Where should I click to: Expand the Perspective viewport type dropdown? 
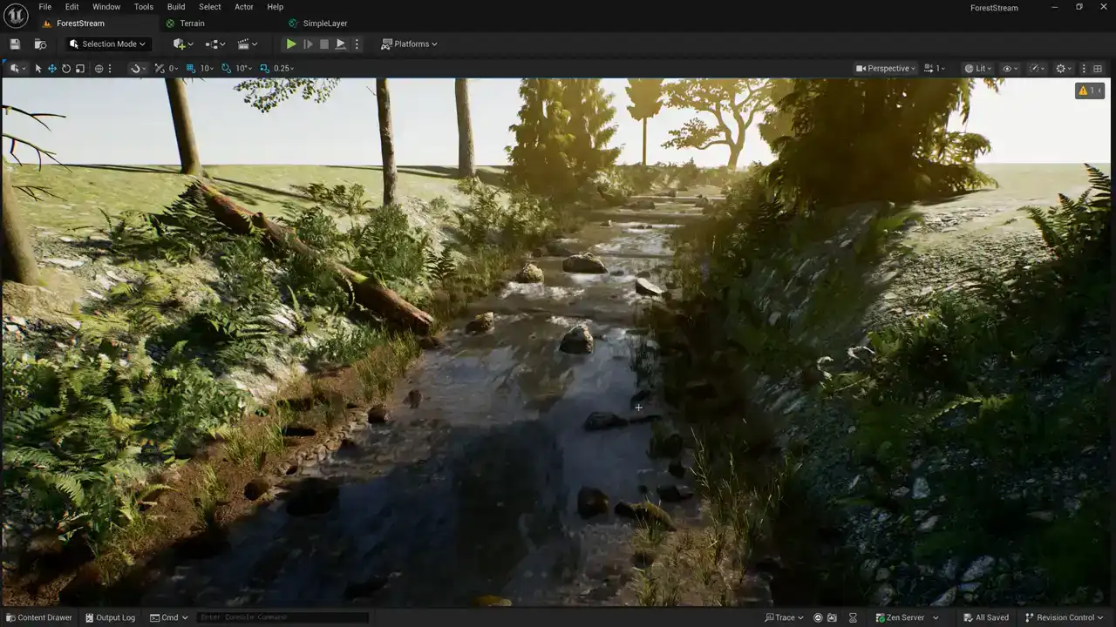[x=887, y=68]
